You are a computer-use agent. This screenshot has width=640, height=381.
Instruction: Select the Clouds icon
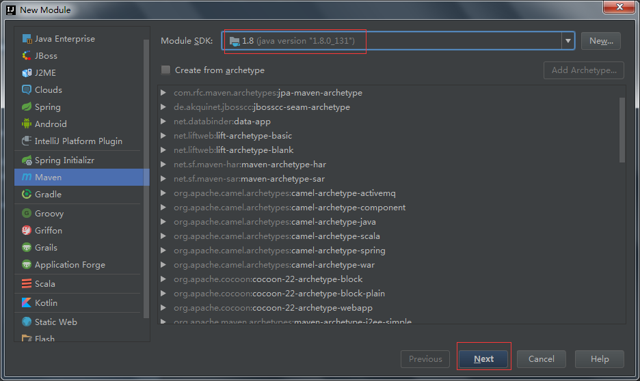point(27,89)
